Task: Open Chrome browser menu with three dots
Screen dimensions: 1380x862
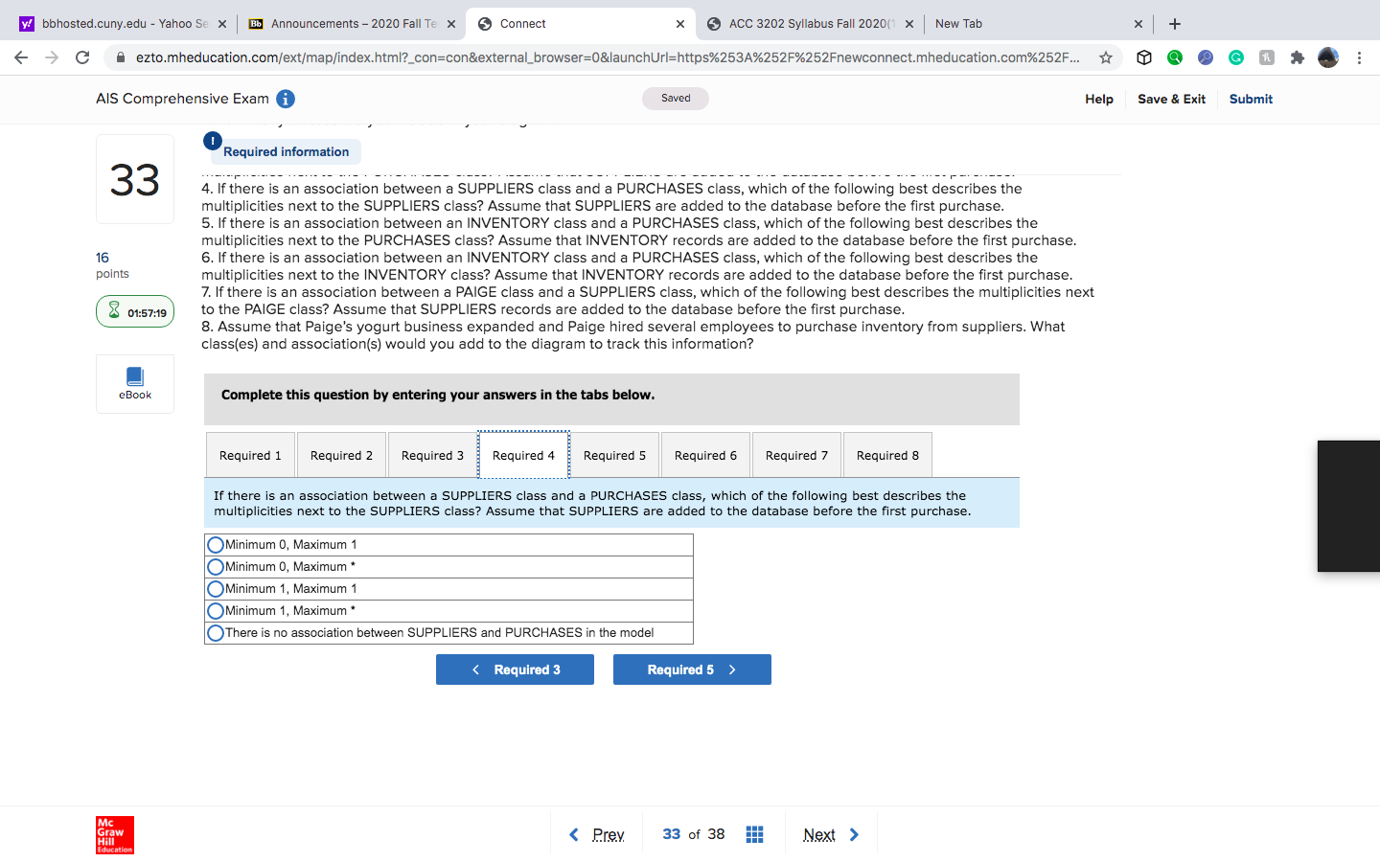Action: pyautogui.click(x=1360, y=57)
